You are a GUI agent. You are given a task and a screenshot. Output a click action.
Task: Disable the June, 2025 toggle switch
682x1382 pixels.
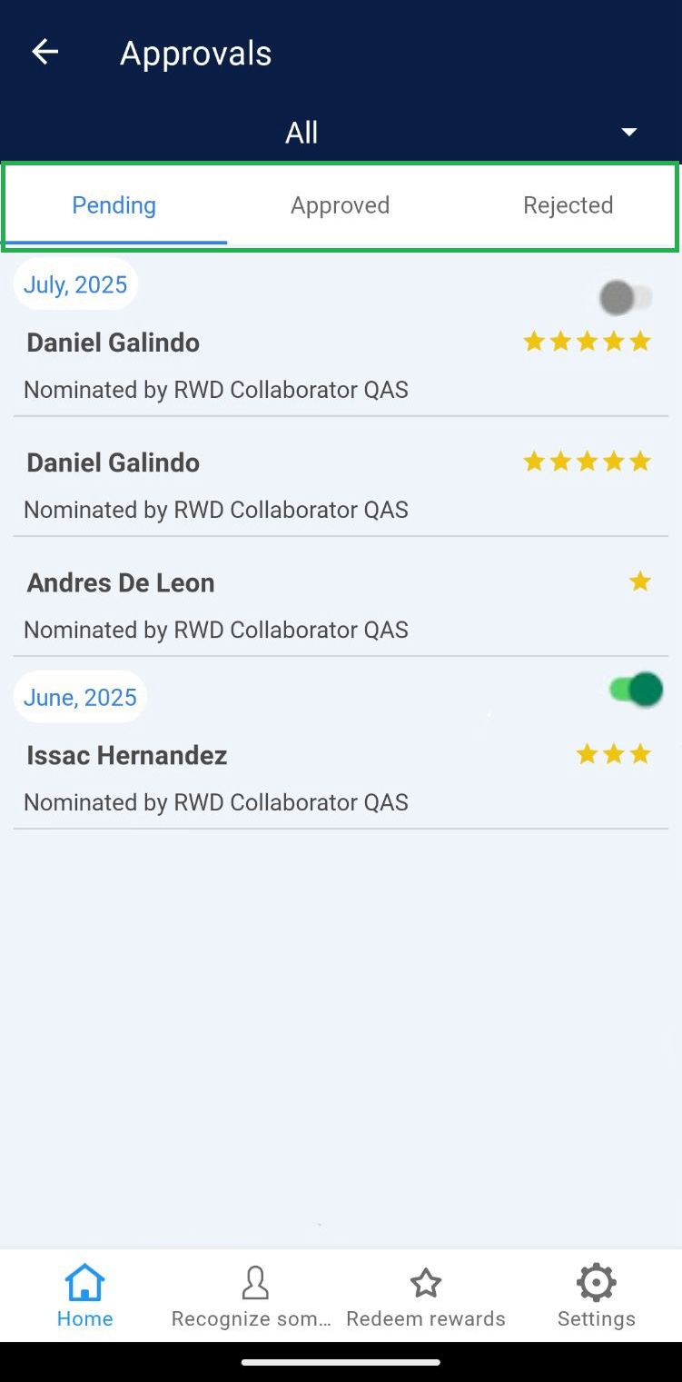coord(636,691)
